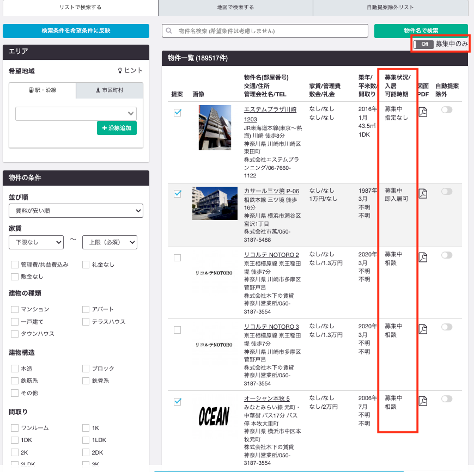This screenshot has width=474, height=472.
Task: Click 物件名で検索 button
Action: tap(421, 31)
